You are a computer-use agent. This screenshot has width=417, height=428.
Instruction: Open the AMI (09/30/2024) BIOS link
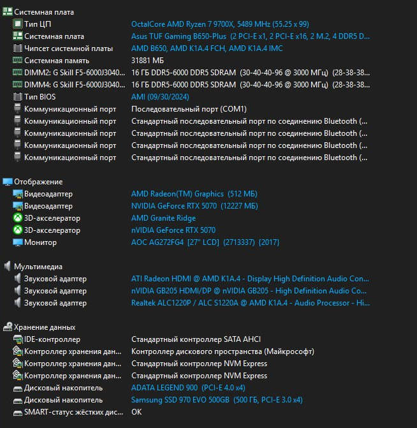point(160,96)
